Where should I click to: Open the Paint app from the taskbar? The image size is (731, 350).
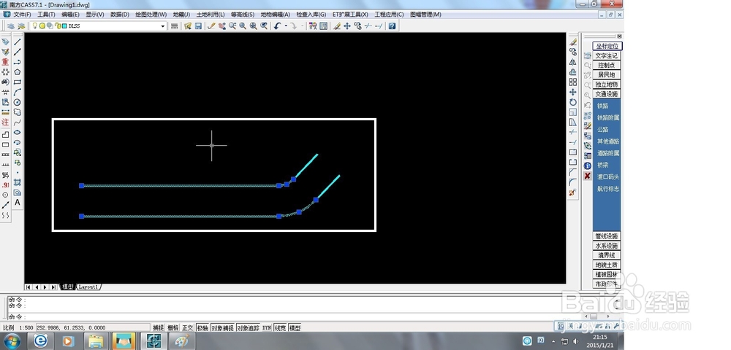(x=181, y=341)
